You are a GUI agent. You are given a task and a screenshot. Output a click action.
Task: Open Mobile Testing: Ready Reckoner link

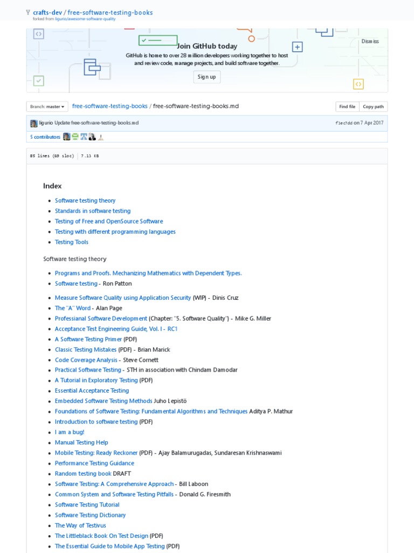coord(96,453)
